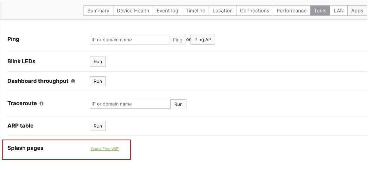Open the Performance tab
The image size is (370, 171).
[x=291, y=10]
